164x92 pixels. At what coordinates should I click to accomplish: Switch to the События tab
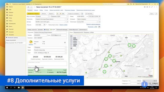[36, 10]
